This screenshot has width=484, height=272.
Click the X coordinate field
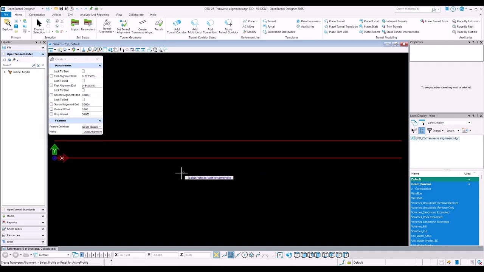click(131, 255)
